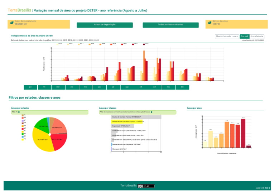Filter by the abr month button
Image resolution: width=275 pixels, height=194 pixels.
[72, 87]
